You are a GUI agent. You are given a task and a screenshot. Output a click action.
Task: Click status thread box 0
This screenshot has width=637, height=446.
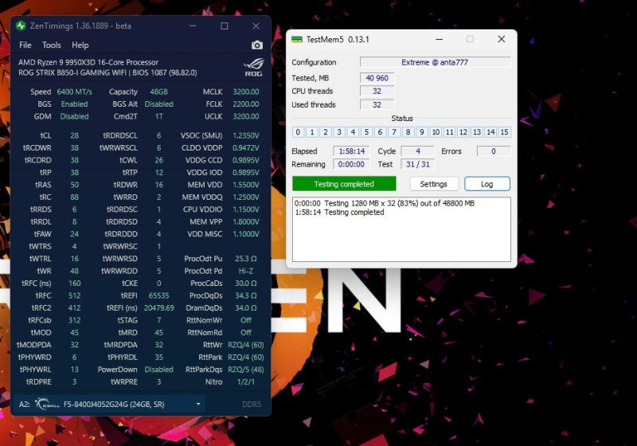298,132
